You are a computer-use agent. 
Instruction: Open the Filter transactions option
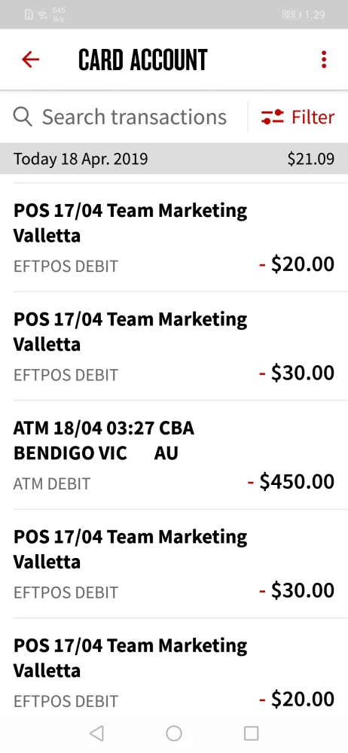pyautogui.click(x=298, y=117)
